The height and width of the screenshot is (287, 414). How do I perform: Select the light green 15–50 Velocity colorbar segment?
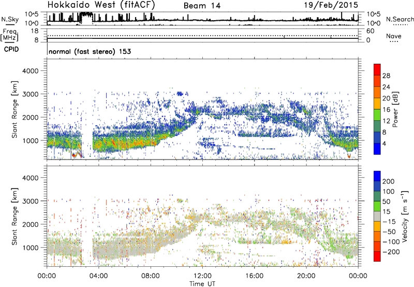[x=377, y=206]
